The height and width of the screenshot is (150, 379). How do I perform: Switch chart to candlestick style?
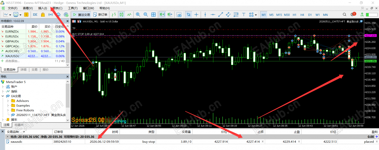pyautogui.click(x=122, y=14)
